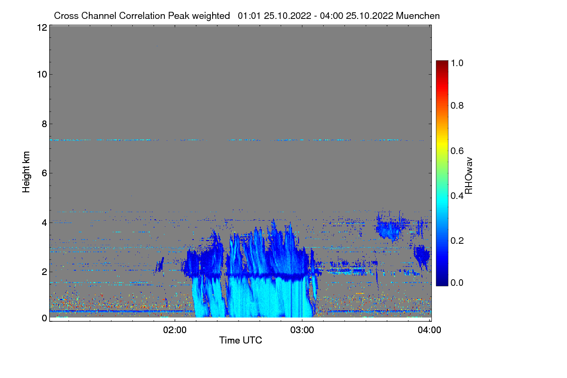
Task: Click the height tick label 6
Action: pos(44,173)
